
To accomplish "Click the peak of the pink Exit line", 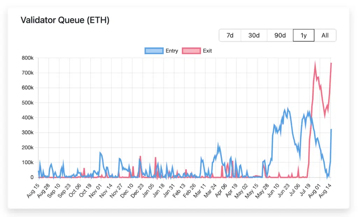I will point(314,62).
